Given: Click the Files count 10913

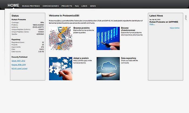Looking at the screenshot, I should click(42, 49).
